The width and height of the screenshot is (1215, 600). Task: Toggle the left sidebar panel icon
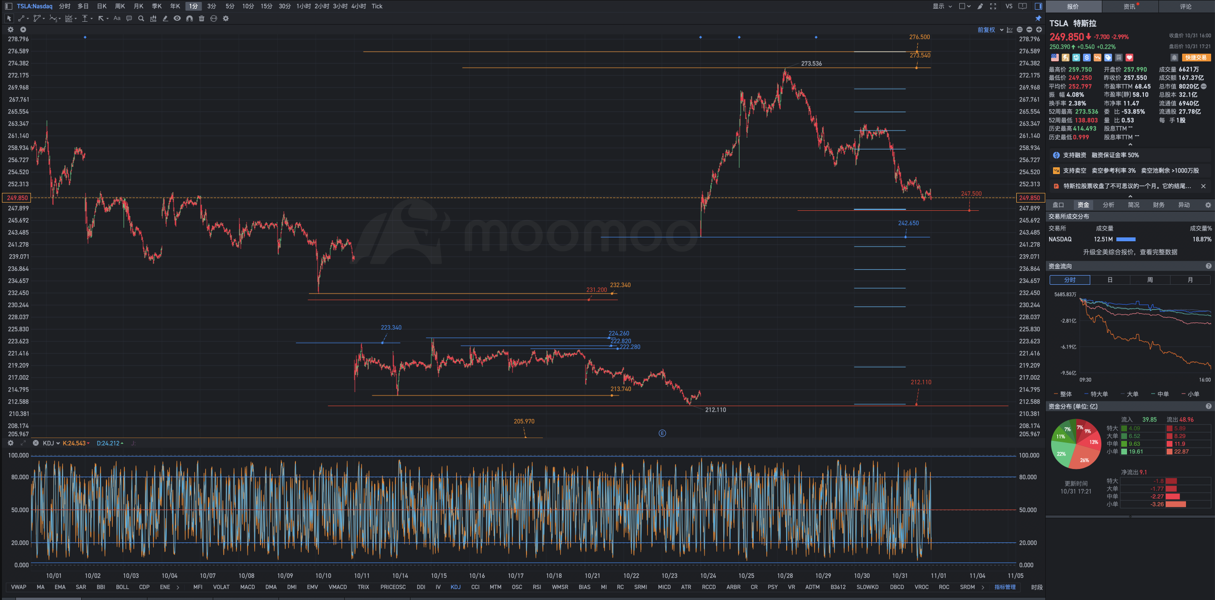tap(9, 6)
